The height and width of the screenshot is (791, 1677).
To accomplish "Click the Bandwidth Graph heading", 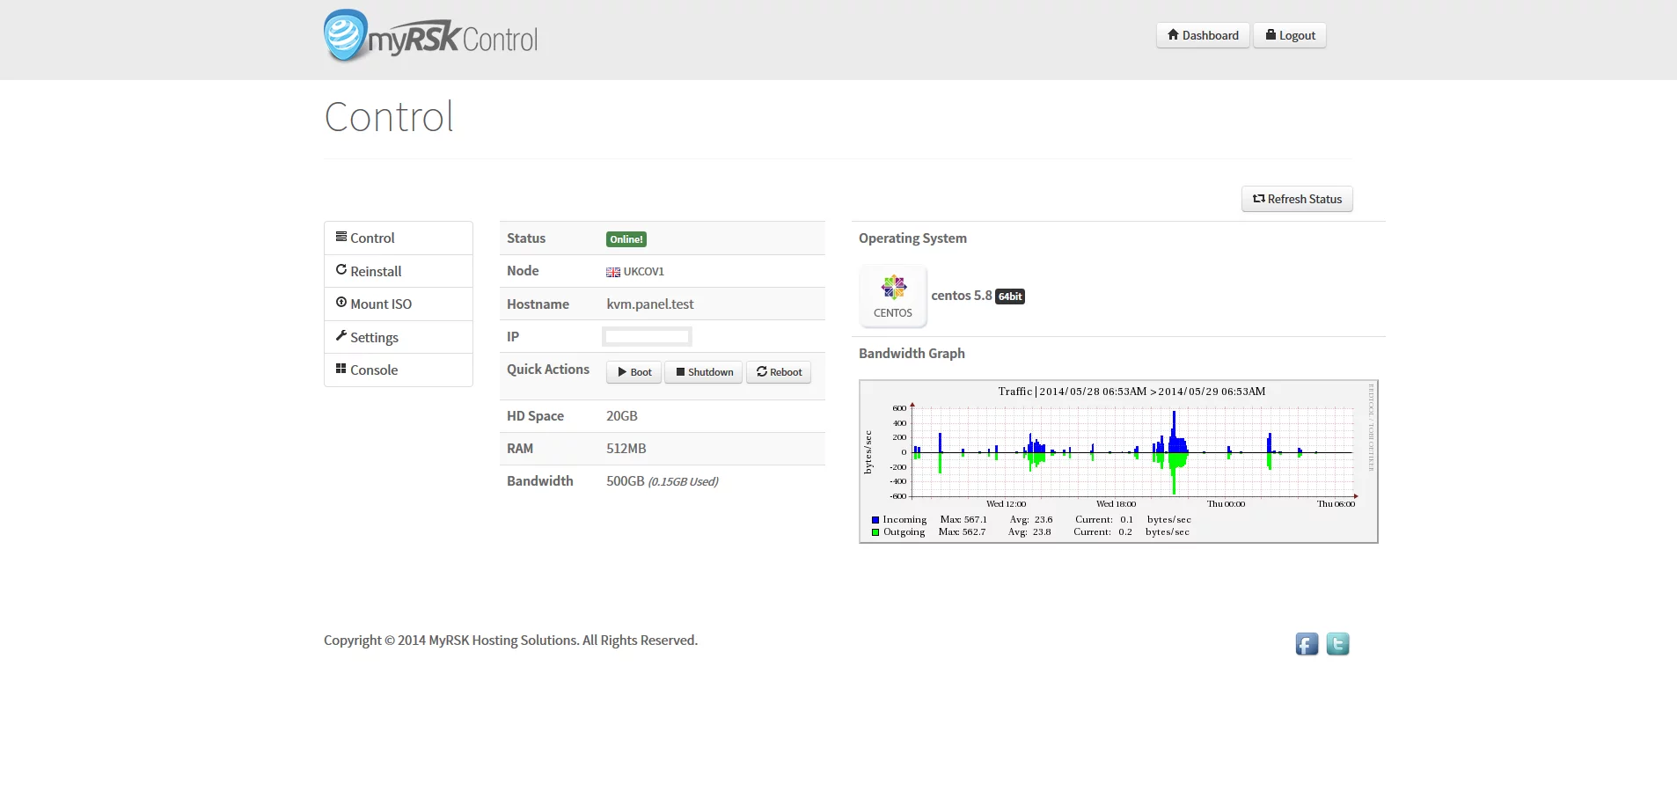I will coord(912,353).
